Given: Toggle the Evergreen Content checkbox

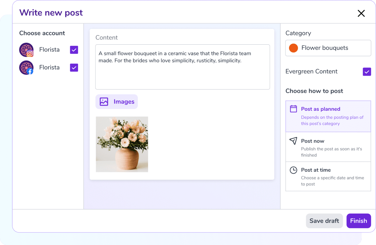Looking at the screenshot, I should point(367,72).
